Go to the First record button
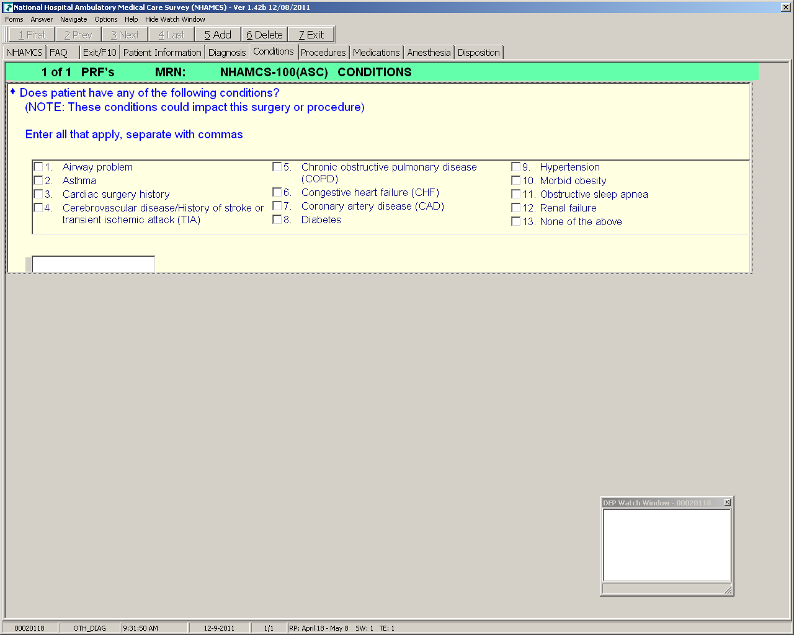The height and width of the screenshot is (635, 794). (32, 35)
